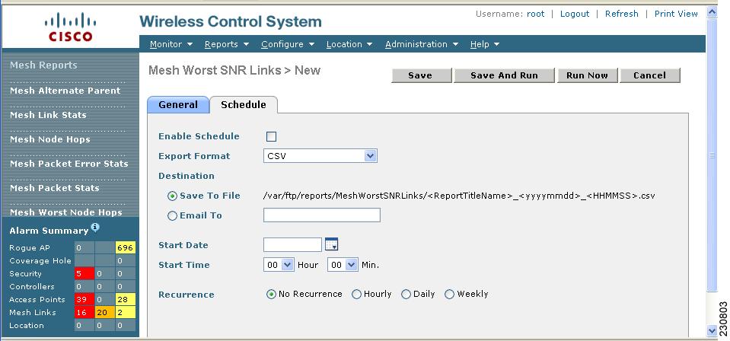Switch to the General tab
This screenshot has width=730, height=341.
pyautogui.click(x=178, y=105)
